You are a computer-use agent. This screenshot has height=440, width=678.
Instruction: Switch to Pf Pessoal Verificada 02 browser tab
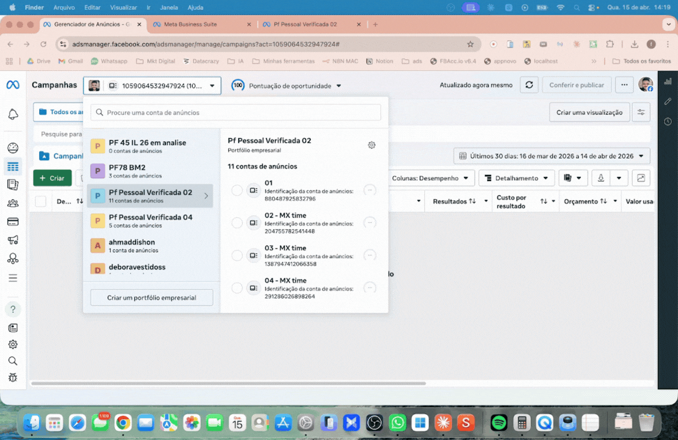tap(311, 25)
